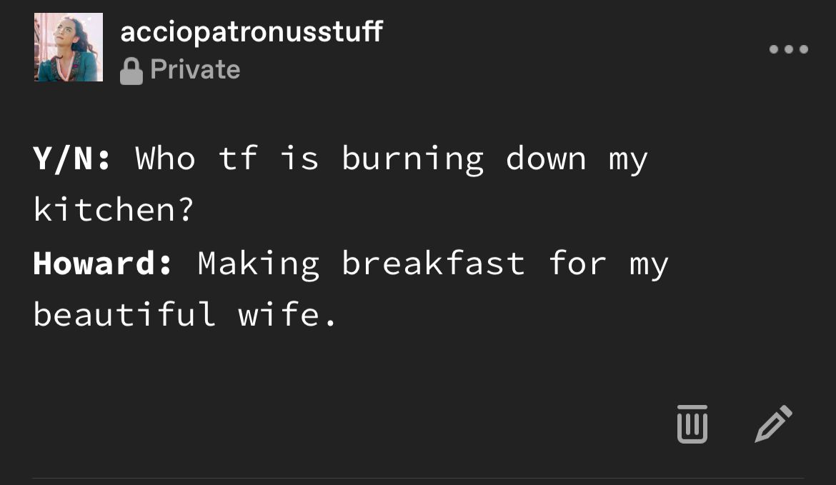Viewport: 836px width, 485px height.
Task: Click the divider line below the post
Action: 418,478
